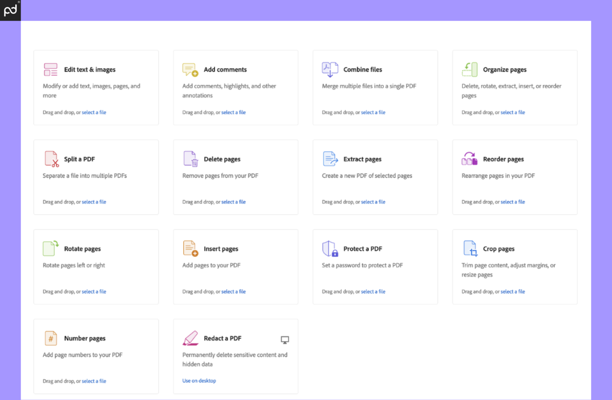Click the Rotate pages icon
The image size is (612, 400).
50,248
